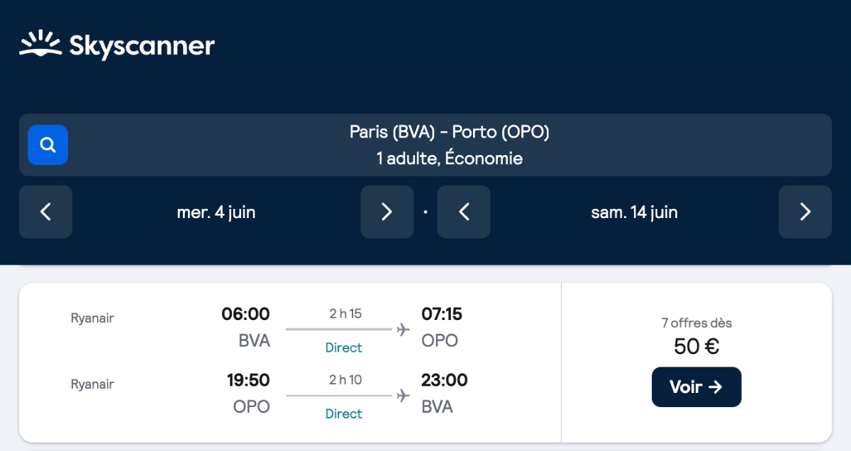
Task: Click the Skyscanner sun logo
Action: (40, 44)
